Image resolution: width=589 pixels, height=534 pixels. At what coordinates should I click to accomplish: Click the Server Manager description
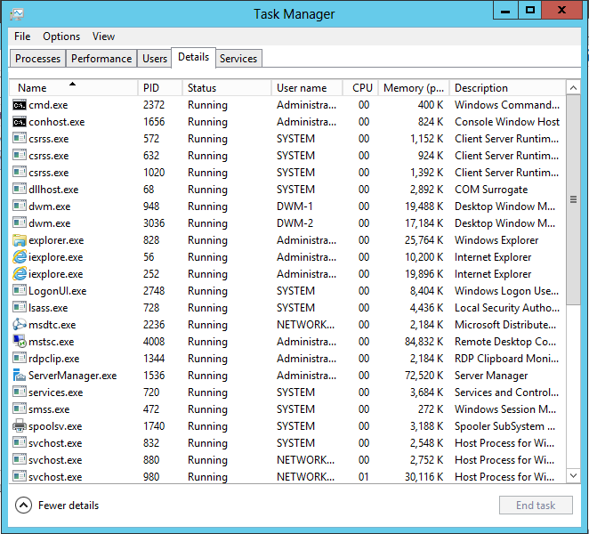click(x=491, y=376)
